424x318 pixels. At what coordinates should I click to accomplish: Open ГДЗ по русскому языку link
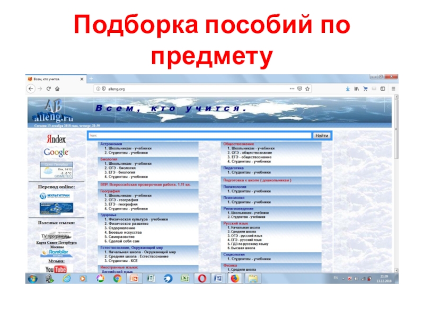[x=250, y=244]
